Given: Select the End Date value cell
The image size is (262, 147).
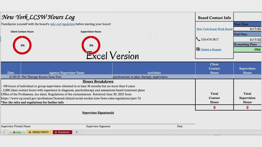Looking at the screenshot, I should pos(247,40).
